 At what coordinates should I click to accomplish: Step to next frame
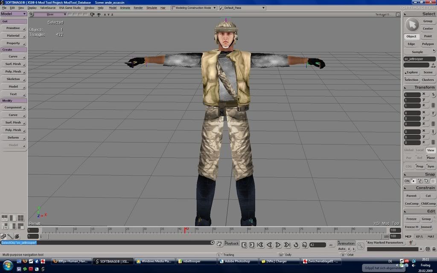point(251,245)
